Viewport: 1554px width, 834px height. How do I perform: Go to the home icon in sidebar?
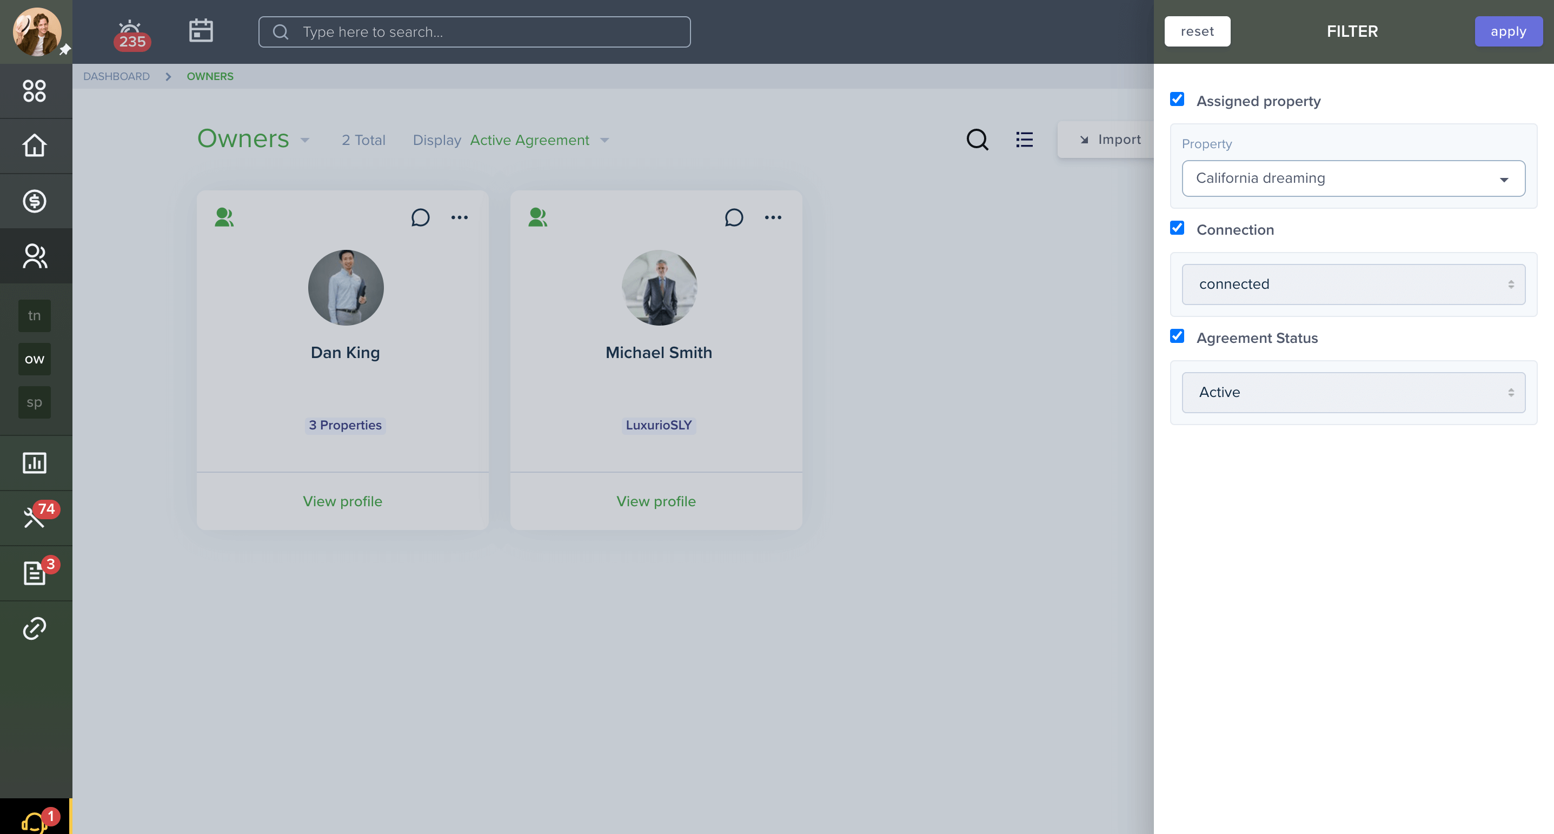[x=35, y=145]
